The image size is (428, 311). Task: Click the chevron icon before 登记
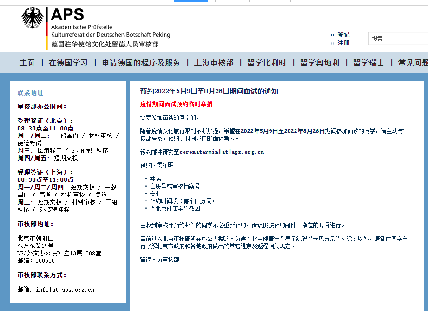coord(332,34)
